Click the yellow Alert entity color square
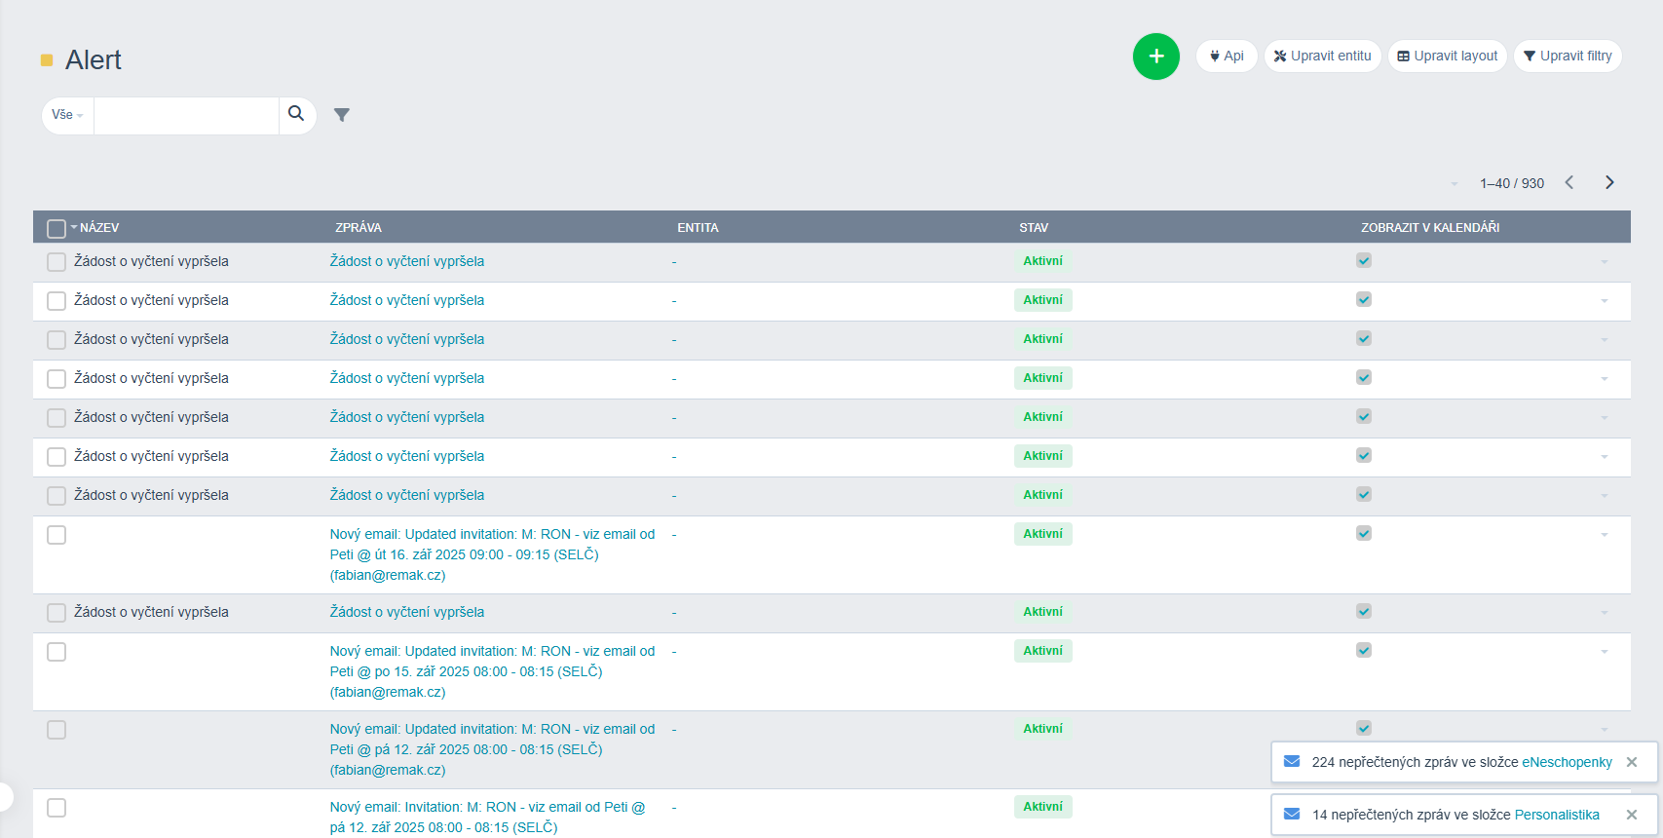1663x838 pixels. pyautogui.click(x=47, y=60)
